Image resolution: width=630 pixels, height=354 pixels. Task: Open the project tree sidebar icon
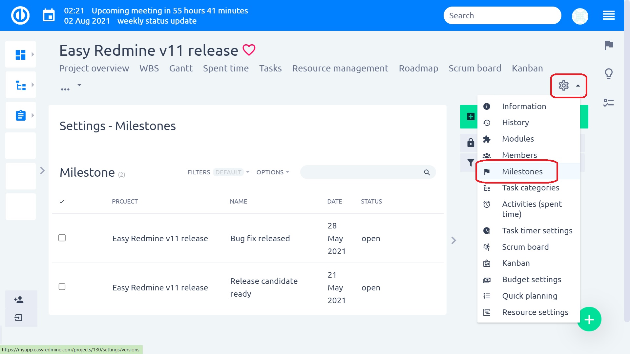click(x=21, y=85)
